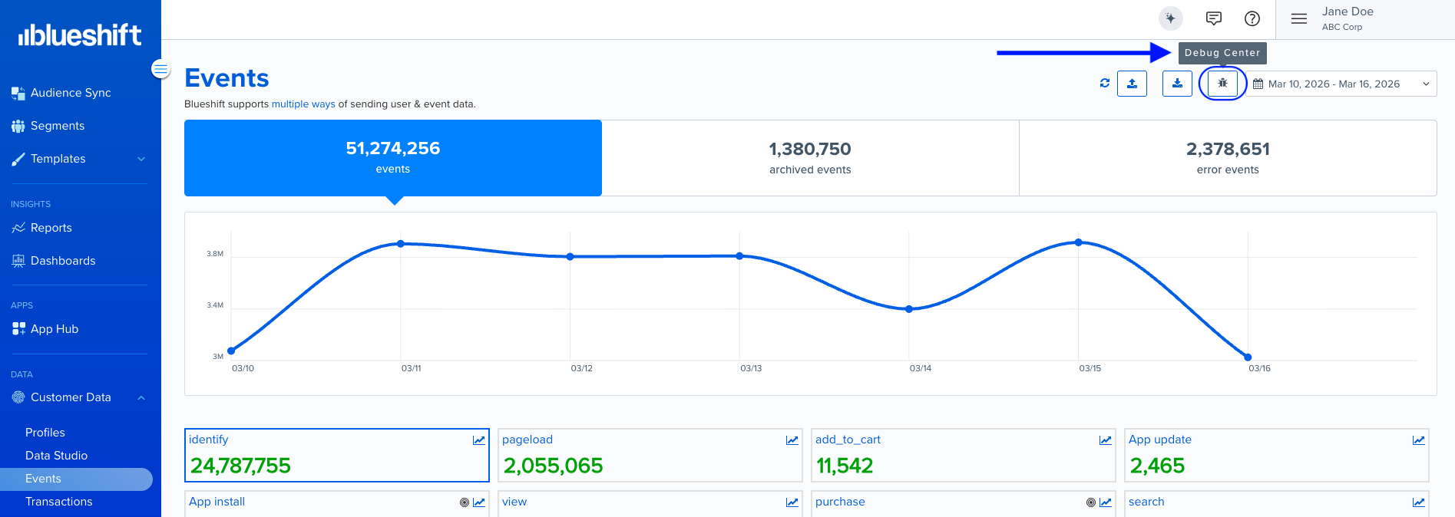
Task: Click the upload events icon button
Action: tap(1132, 84)
